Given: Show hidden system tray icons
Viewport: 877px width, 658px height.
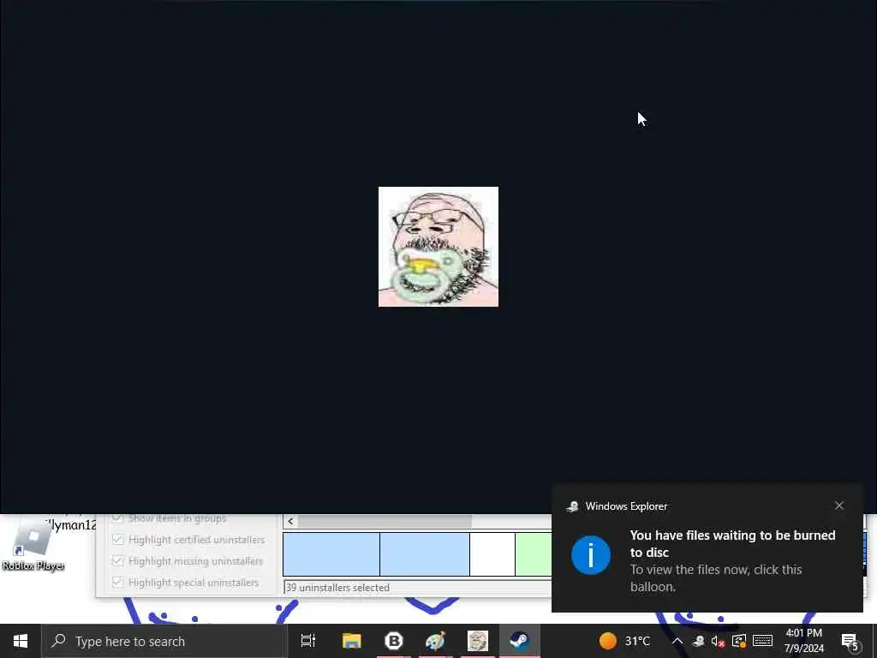Looking at the screenshot, I should pyautogui.click(x=677, y=641).
